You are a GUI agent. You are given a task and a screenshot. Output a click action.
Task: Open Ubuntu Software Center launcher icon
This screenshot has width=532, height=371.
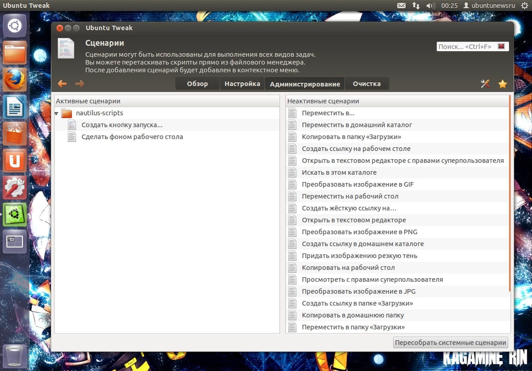coord(15,134)
